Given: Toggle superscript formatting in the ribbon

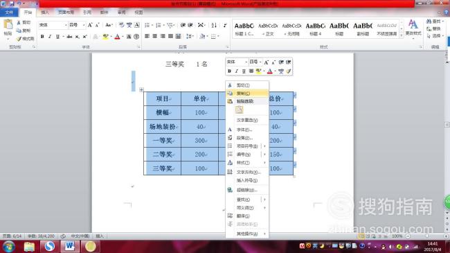Looking at the screenshot, I should pos(84,37).
